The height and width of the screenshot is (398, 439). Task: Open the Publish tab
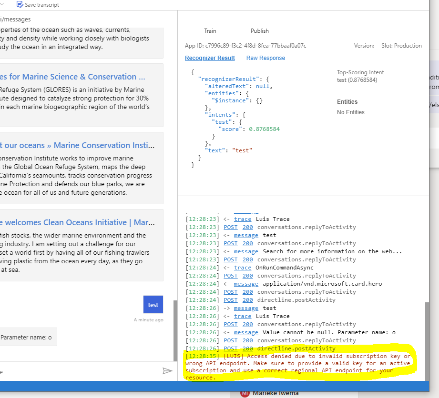[259, 30]
